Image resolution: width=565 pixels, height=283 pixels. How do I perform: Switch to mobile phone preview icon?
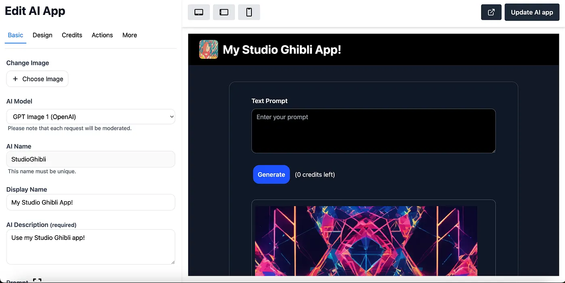pos(249,12)
